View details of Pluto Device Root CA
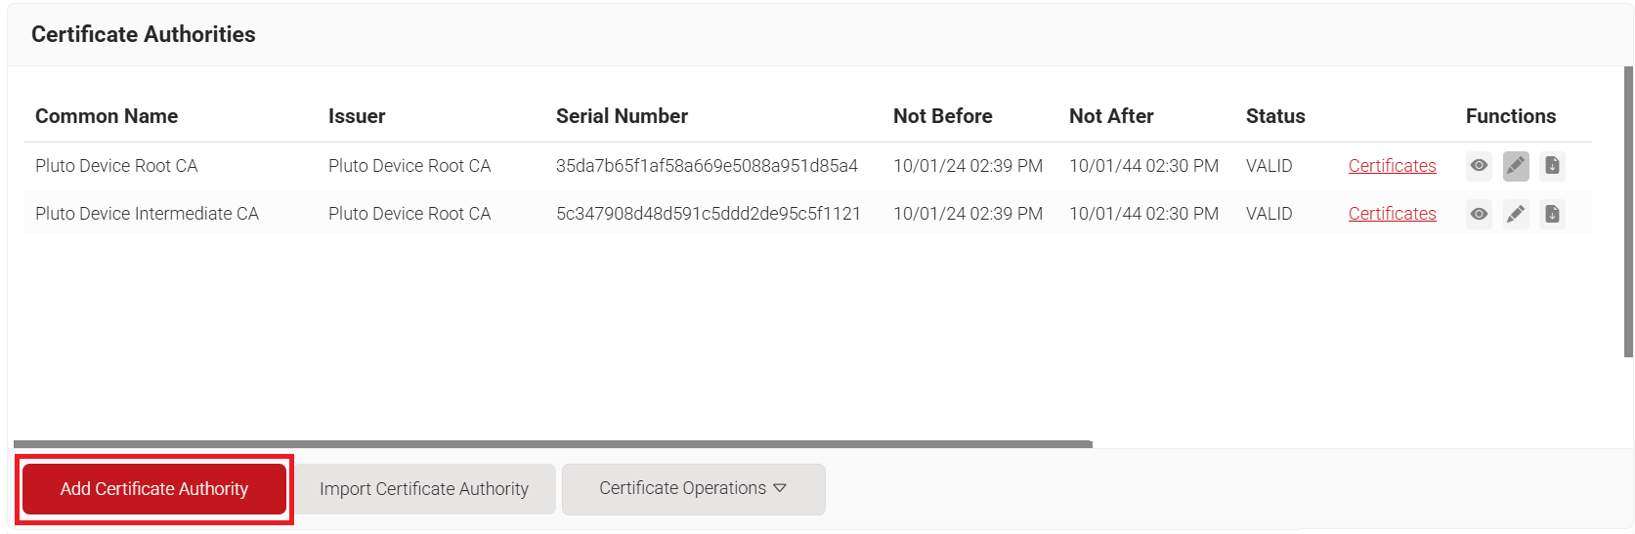1635x534 pixels. (1479, 166)
